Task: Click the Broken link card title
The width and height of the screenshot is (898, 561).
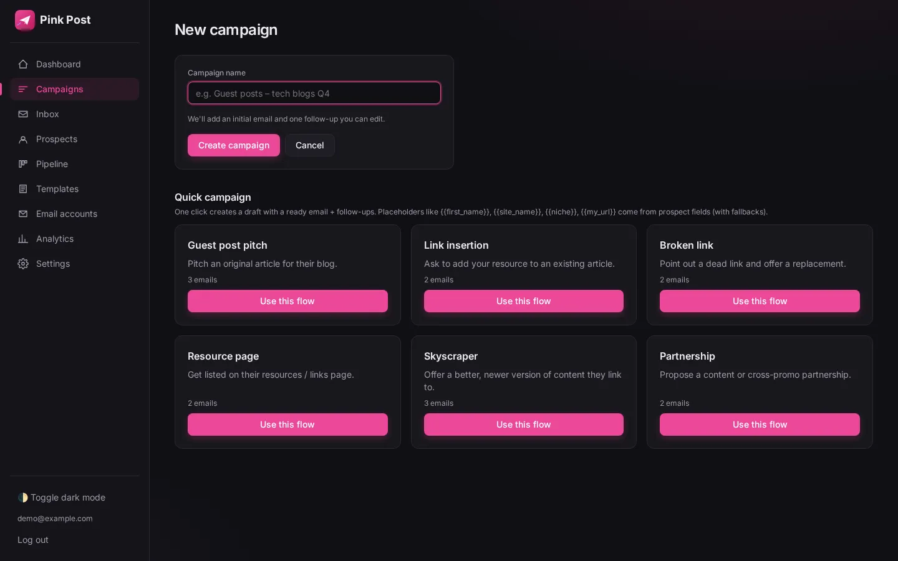Action: (x=687, y=246)
